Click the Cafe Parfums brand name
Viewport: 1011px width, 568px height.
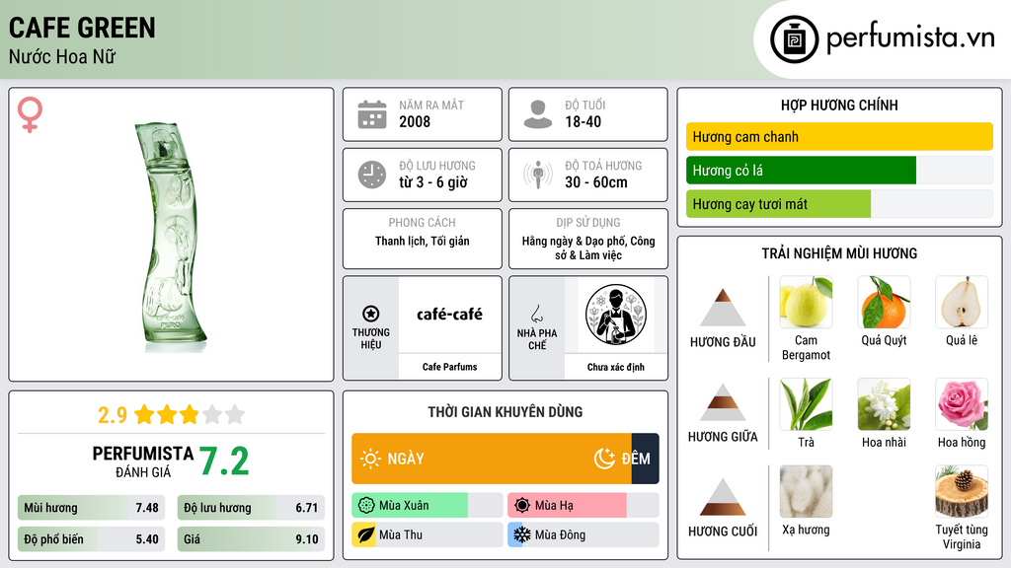pos(449,367)
